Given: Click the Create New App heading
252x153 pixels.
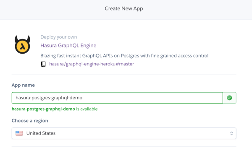Looking at the screenshot, I should [x=124, y=8].
